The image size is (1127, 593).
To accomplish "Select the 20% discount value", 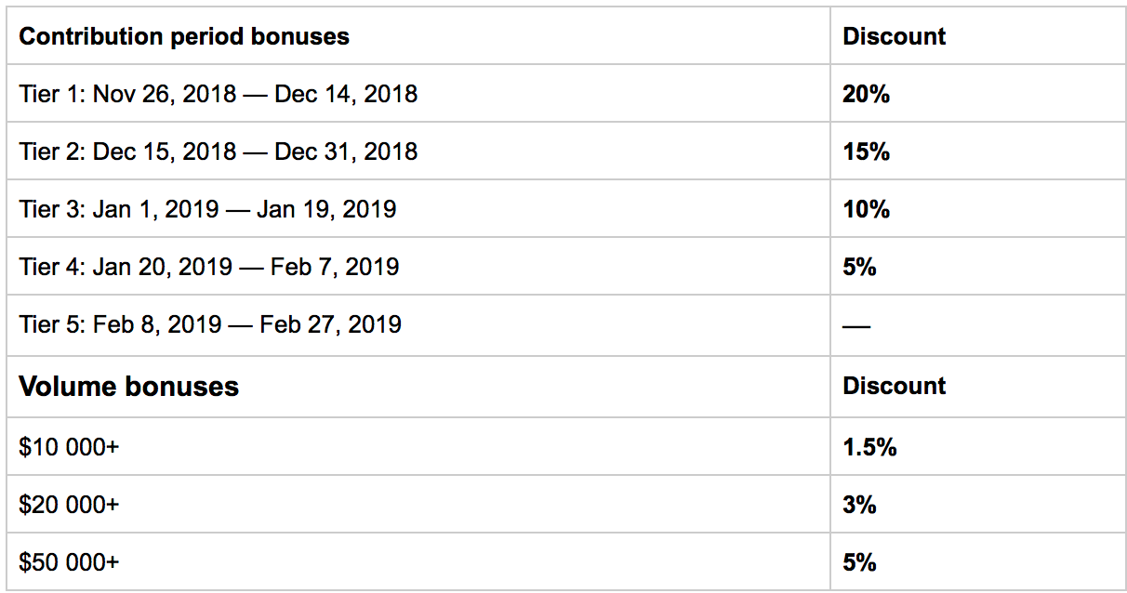I will click(x=866, y=94).
